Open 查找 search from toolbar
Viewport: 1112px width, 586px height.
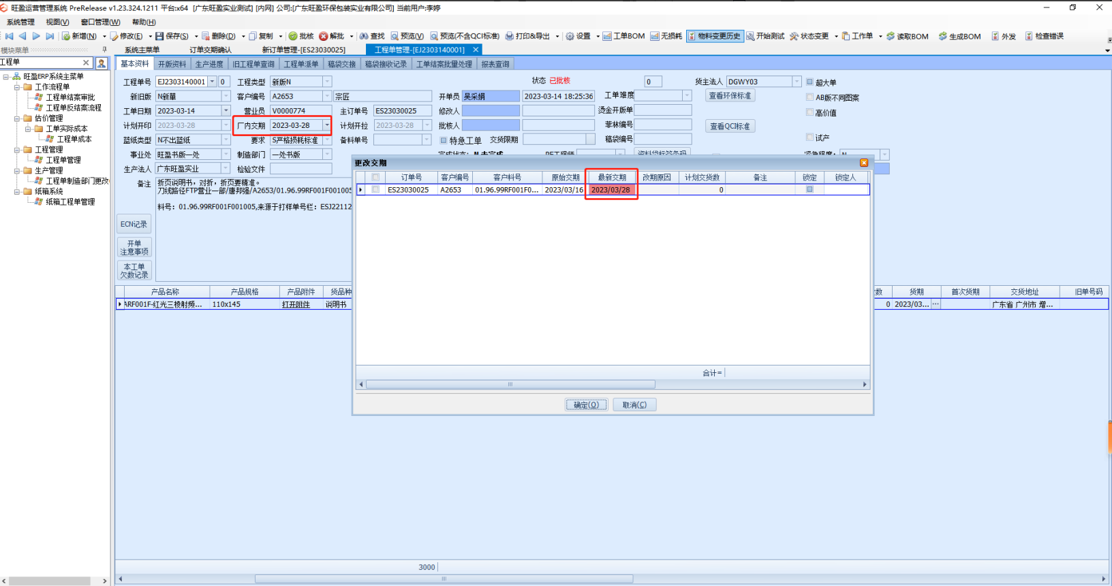[x=372, y=36]
